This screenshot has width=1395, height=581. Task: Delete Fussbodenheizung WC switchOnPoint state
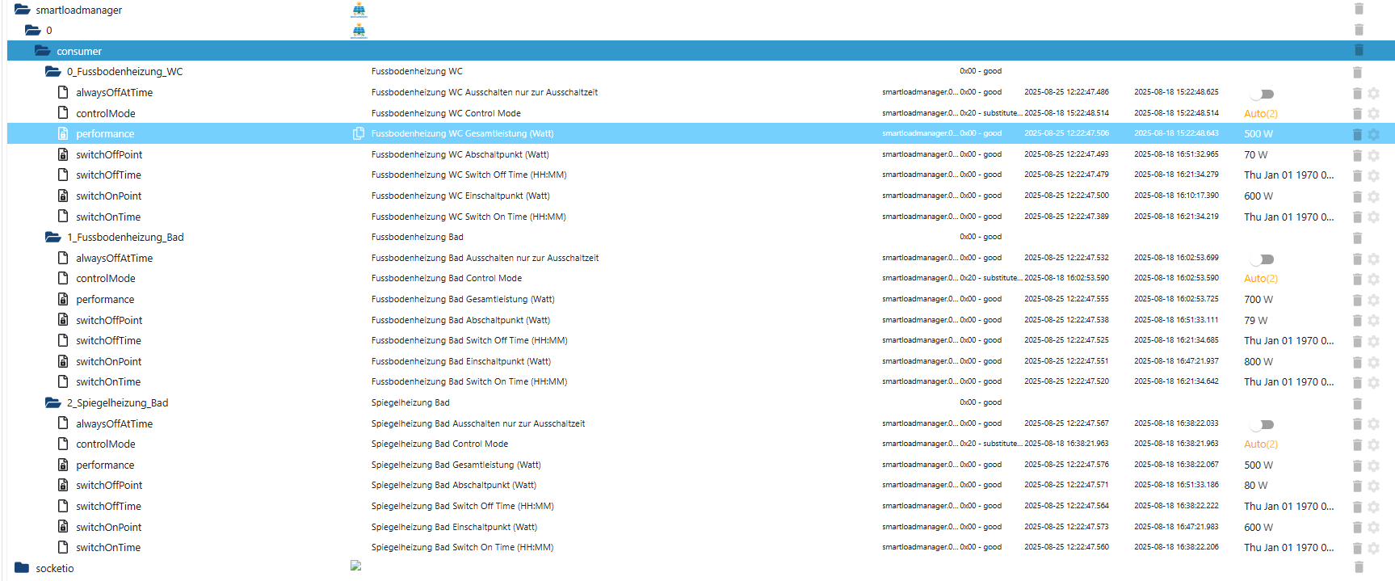point(1358,197)
